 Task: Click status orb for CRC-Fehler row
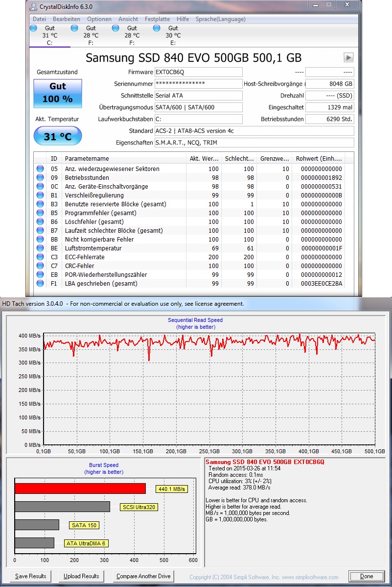tap(40, 266)
